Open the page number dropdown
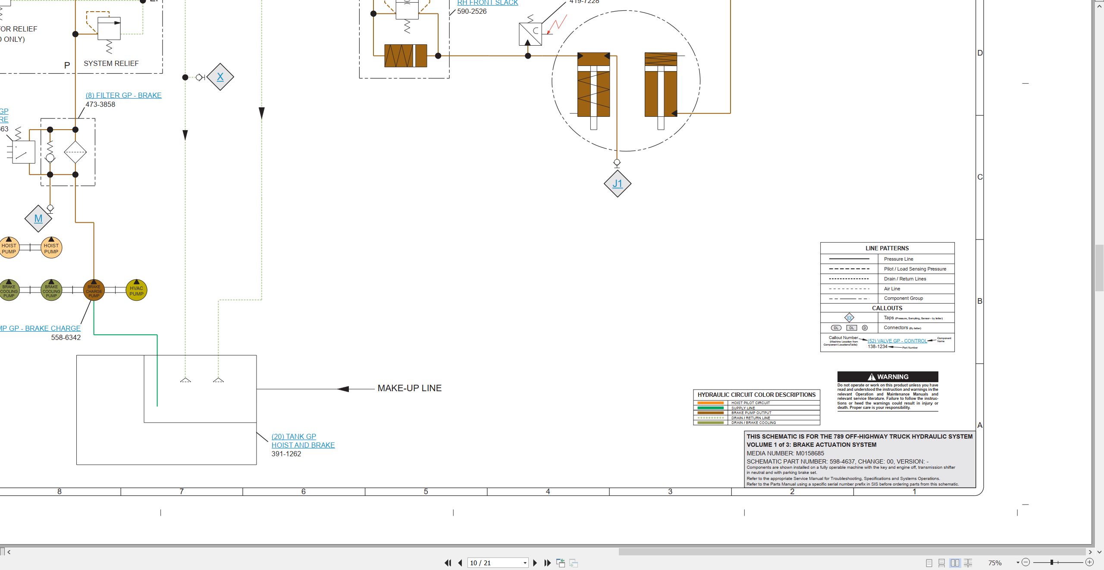The image size is (1104, 570). pyautogui.click(x=525, y=563)
